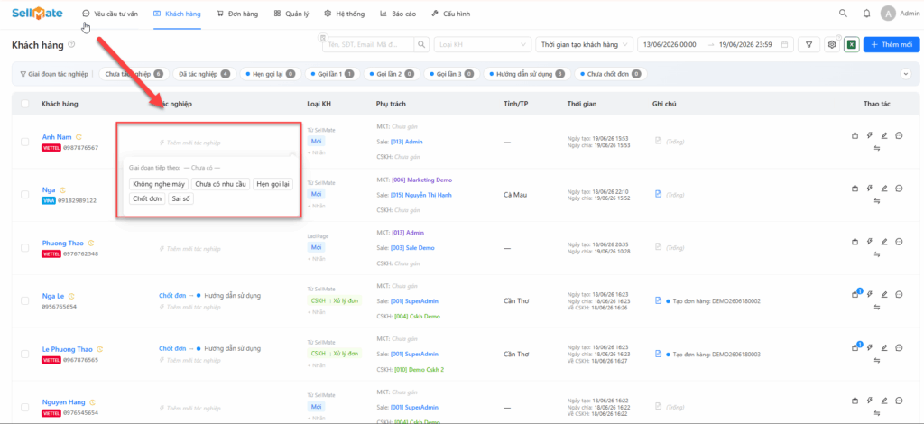Click + Nhãn under Anh Nam type
924x424 pixels.
coord(316,152)
